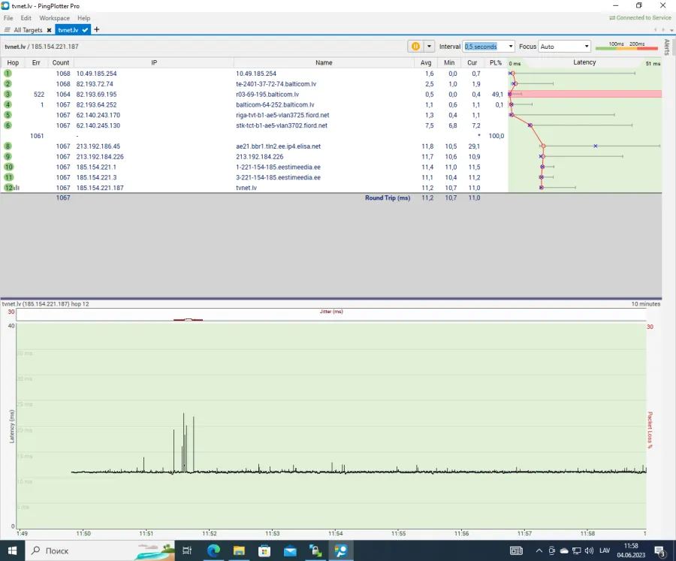Click the IP column header
The width and height of the screenshot is (676, 561).
tap(154, 62)
